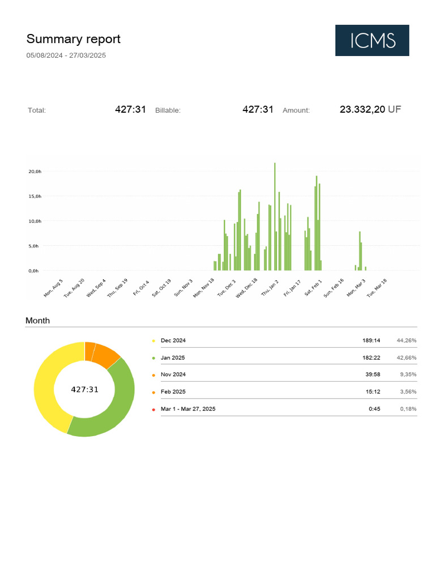This screenshot has height=580, width=435.
Task: Click the 42,66% percentage
Action: point(407,358)
